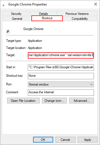
Task: Click the Change Icon button
Action: pyautogui.click(x=54, y=100)
